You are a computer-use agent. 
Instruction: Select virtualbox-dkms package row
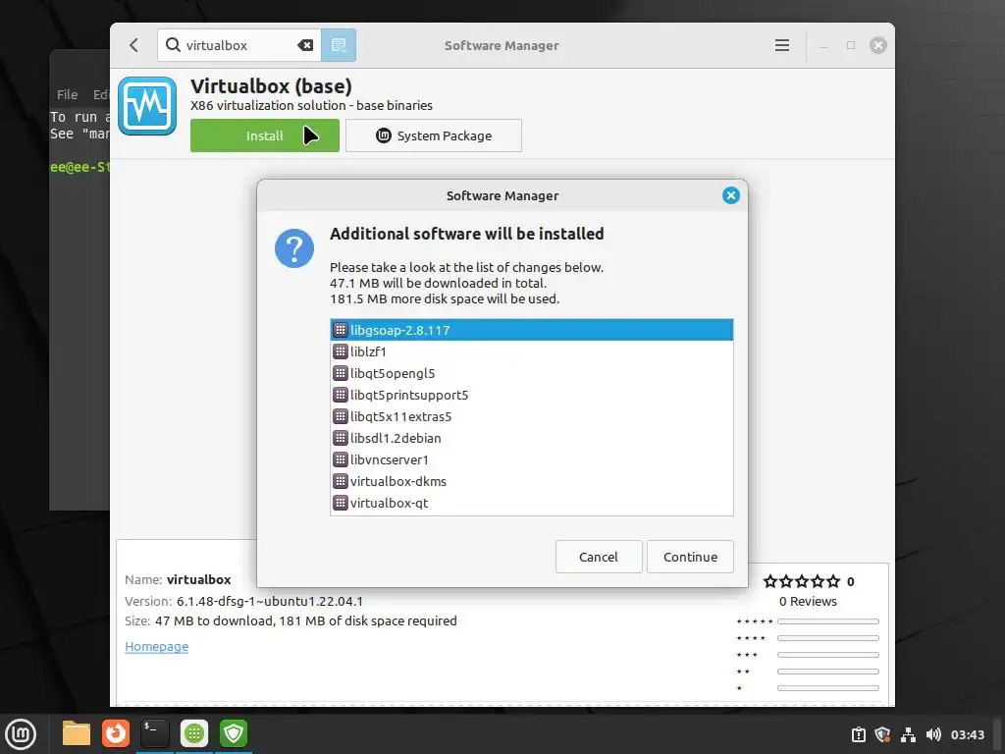click(x=531, y=481)
